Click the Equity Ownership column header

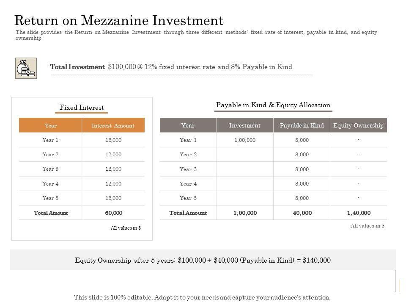coord(358,125)
